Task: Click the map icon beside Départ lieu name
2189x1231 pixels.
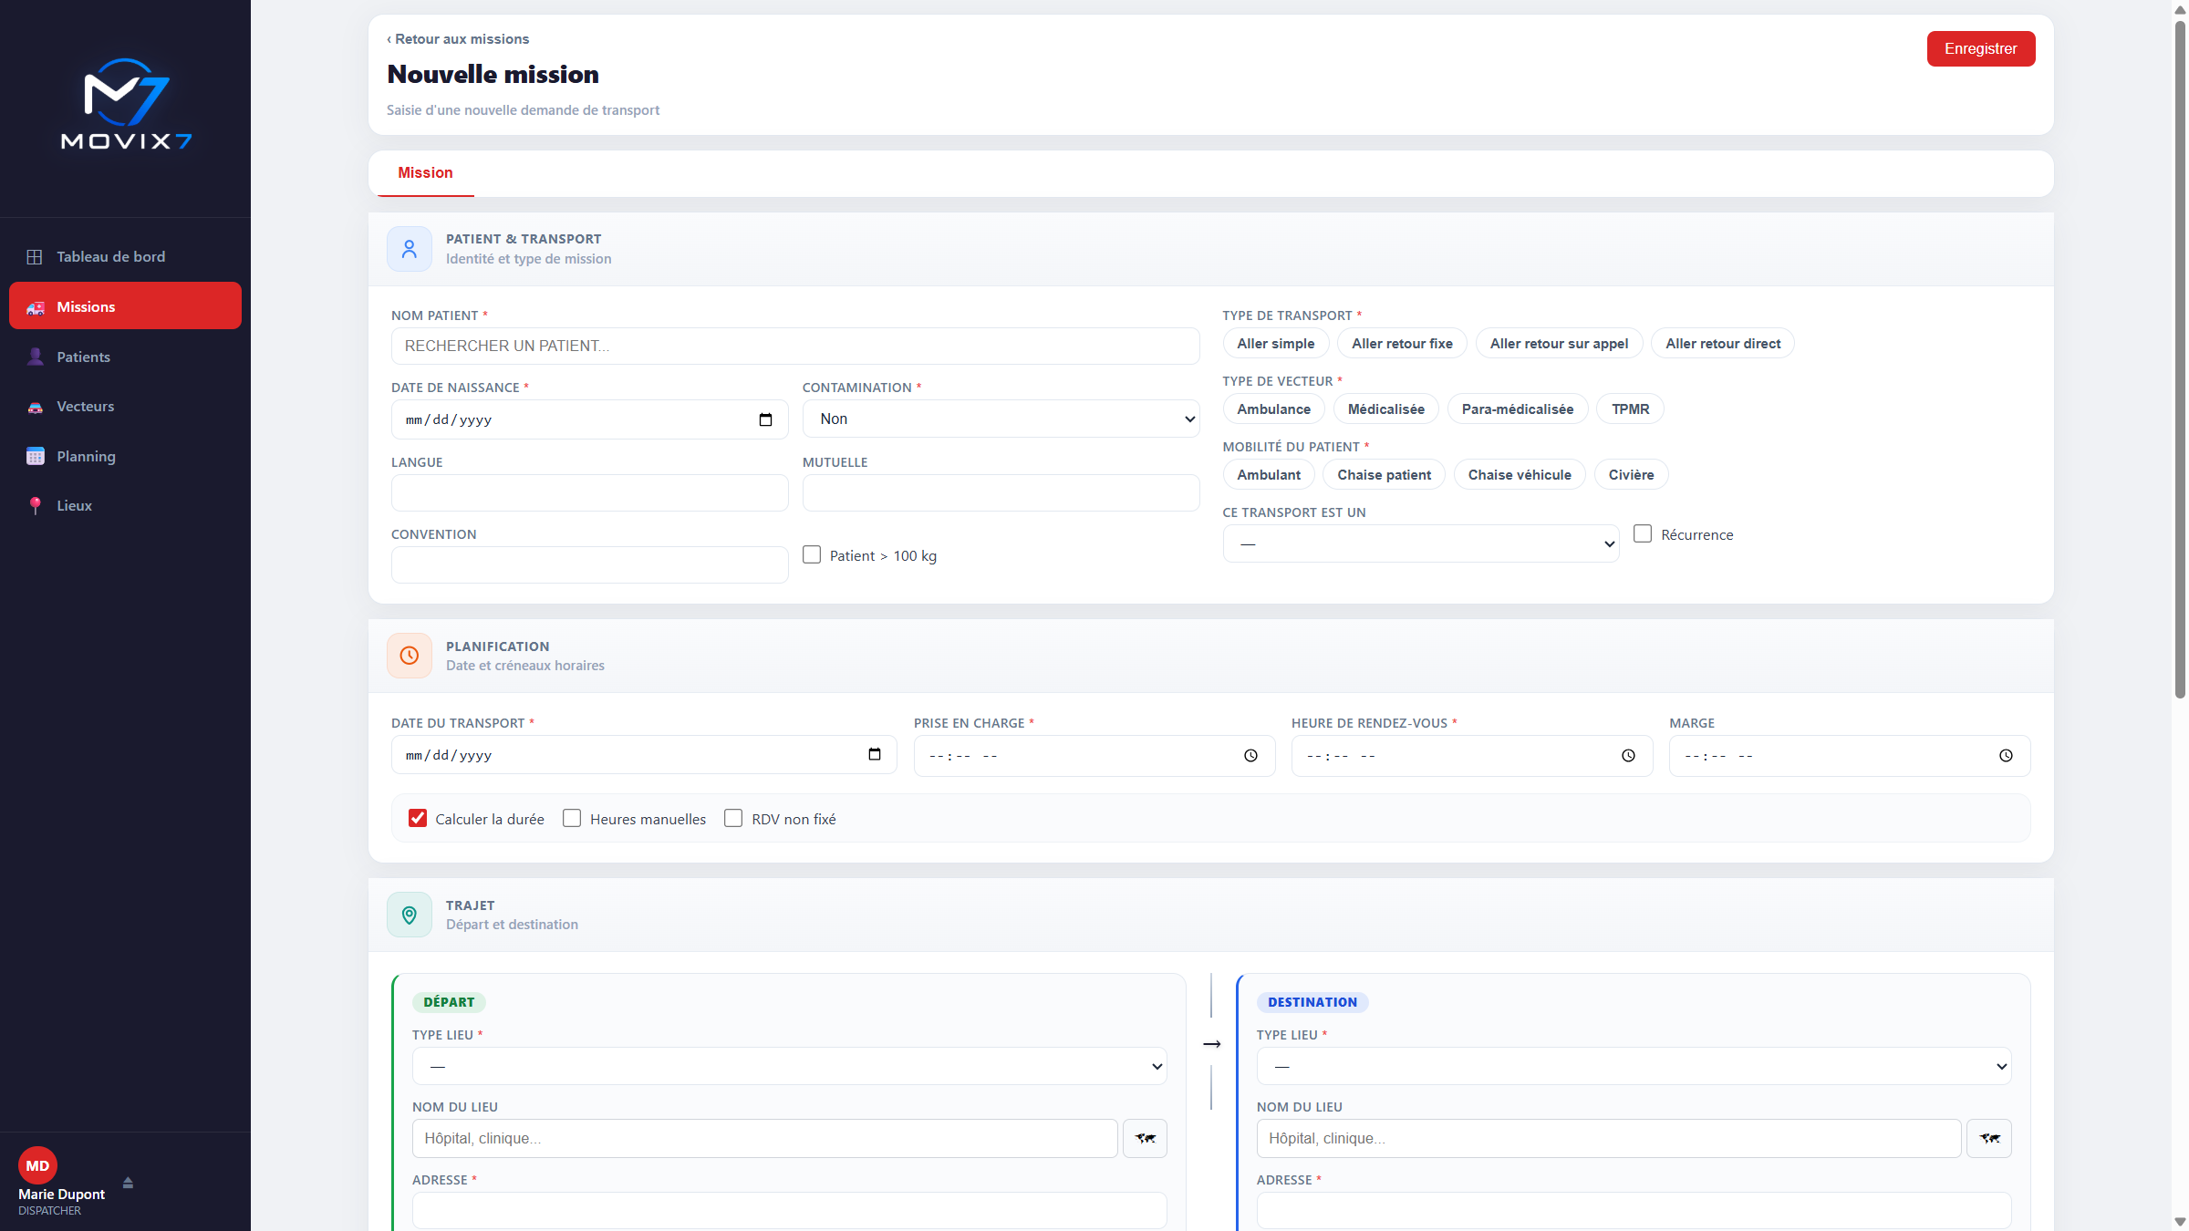Action: click(x=1145, y=1138)
